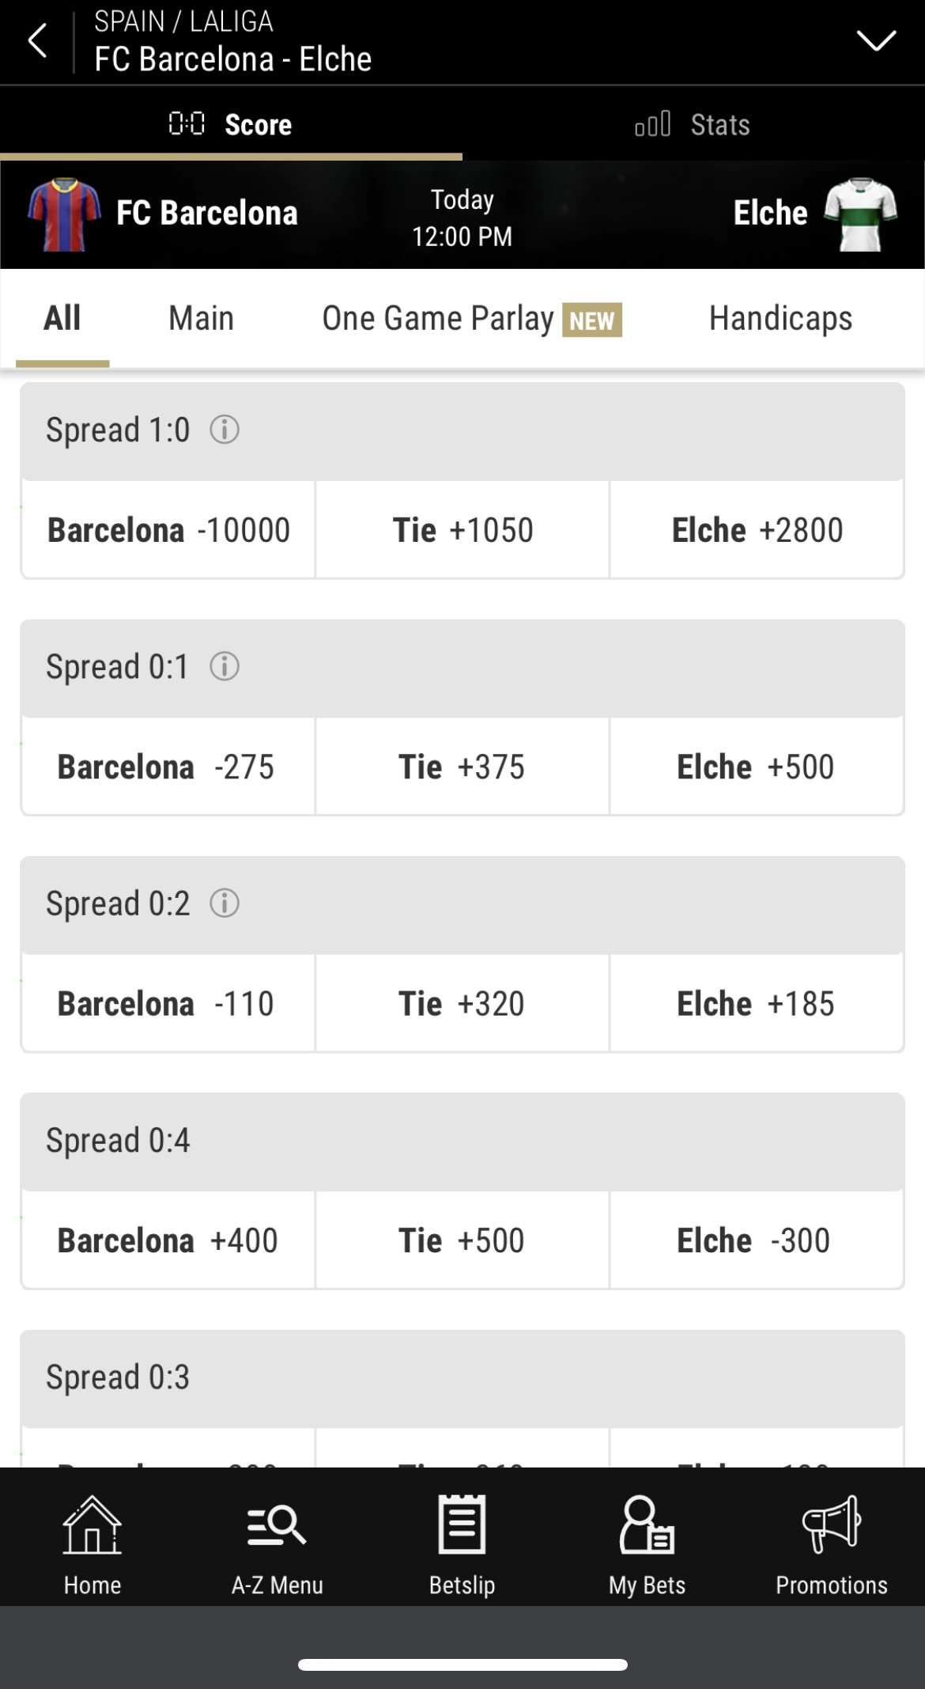Select the Main markets tab

point(201,318)
